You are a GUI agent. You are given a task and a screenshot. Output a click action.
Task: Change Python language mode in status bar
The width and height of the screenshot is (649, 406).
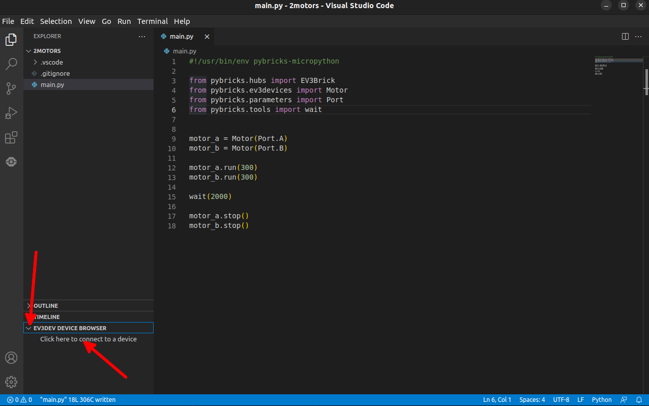[x=602, y=400]
